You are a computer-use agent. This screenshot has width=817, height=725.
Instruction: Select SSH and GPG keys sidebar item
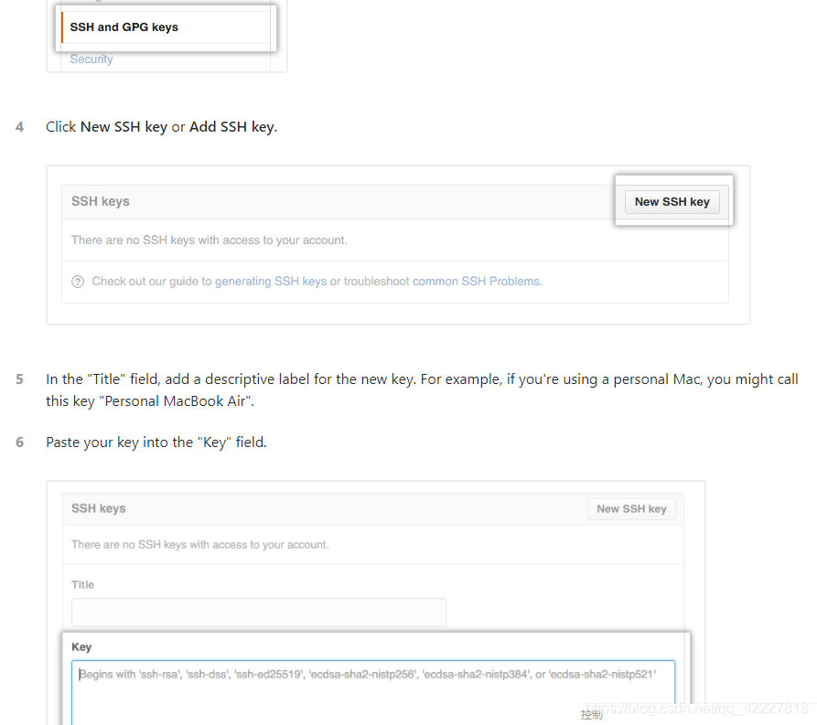124,27
